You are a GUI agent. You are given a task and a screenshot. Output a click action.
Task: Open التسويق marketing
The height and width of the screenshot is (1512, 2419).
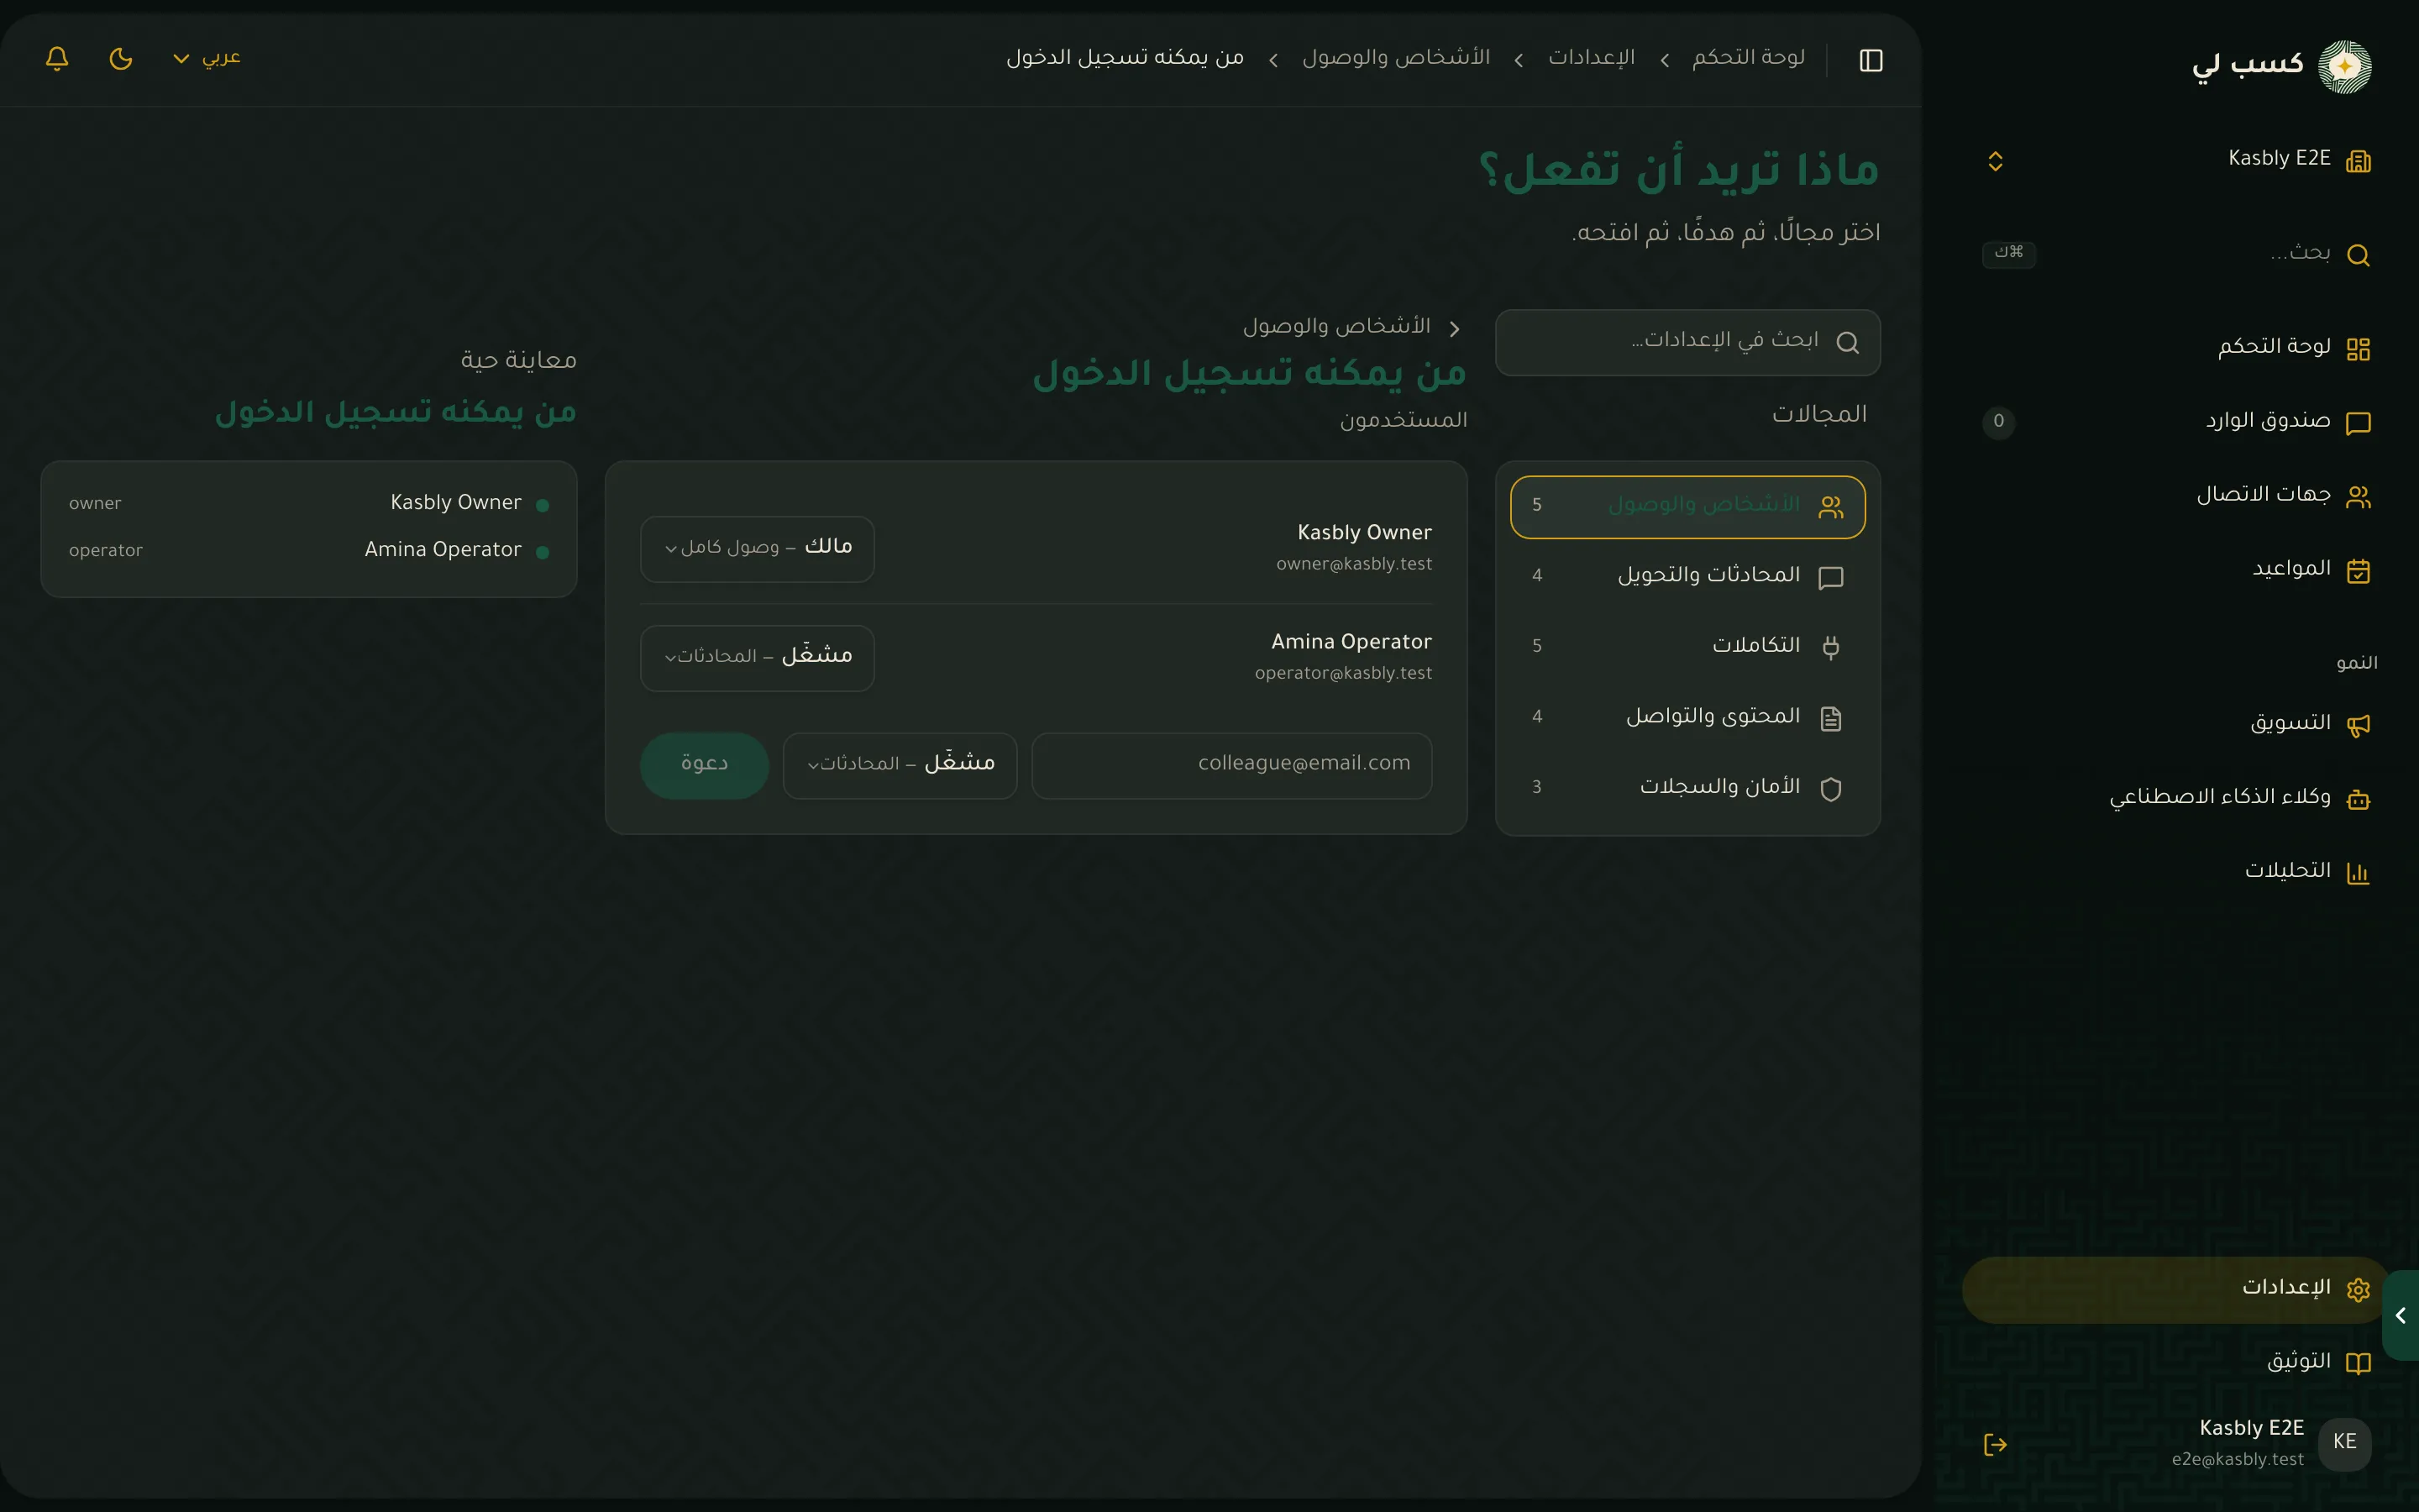pos(2179,724)
